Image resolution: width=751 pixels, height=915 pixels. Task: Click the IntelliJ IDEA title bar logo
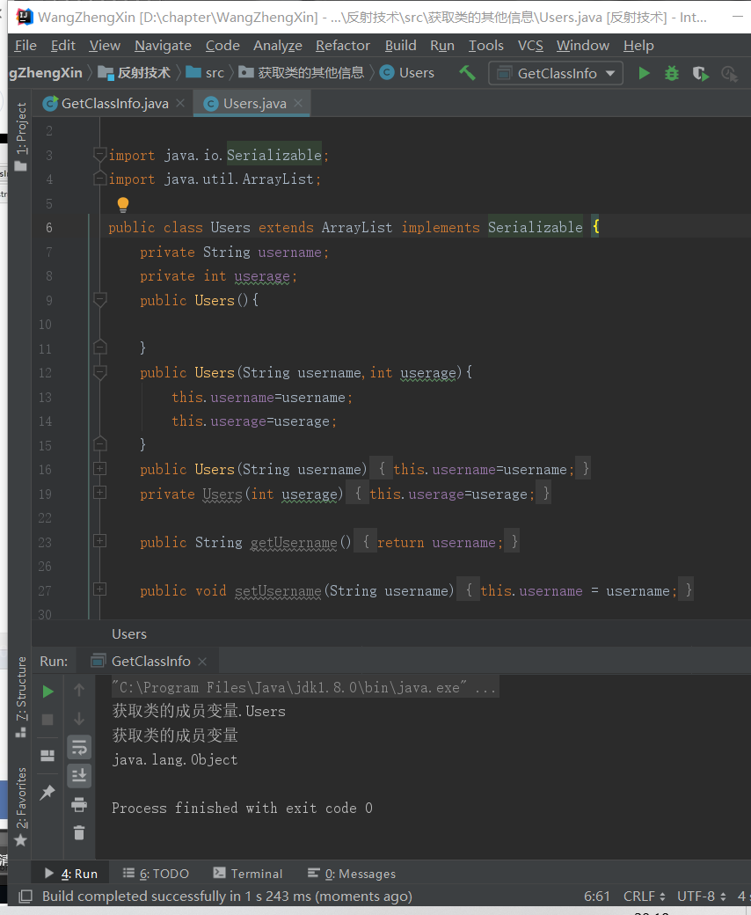pyautogui.click(x=24, y=18)
